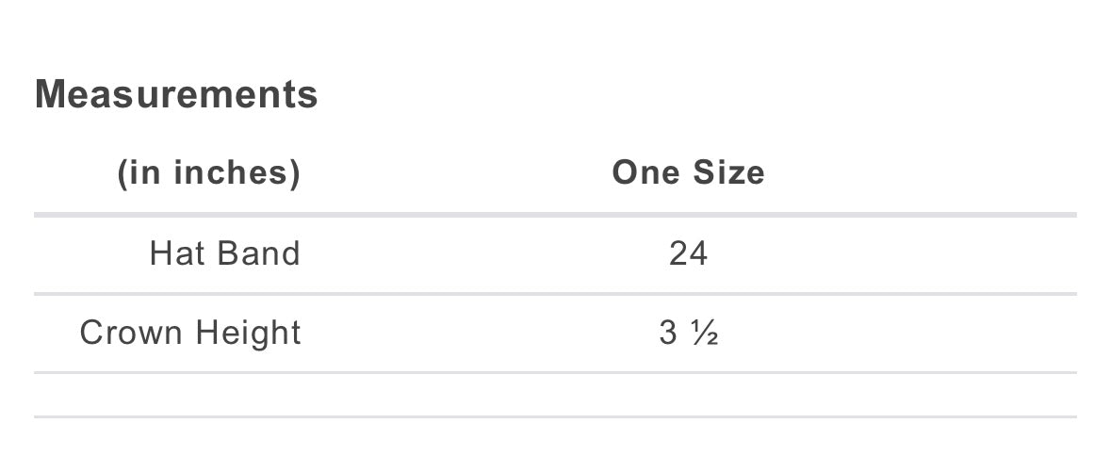Click the Hat Band value 24

click(x=688, y=253)
